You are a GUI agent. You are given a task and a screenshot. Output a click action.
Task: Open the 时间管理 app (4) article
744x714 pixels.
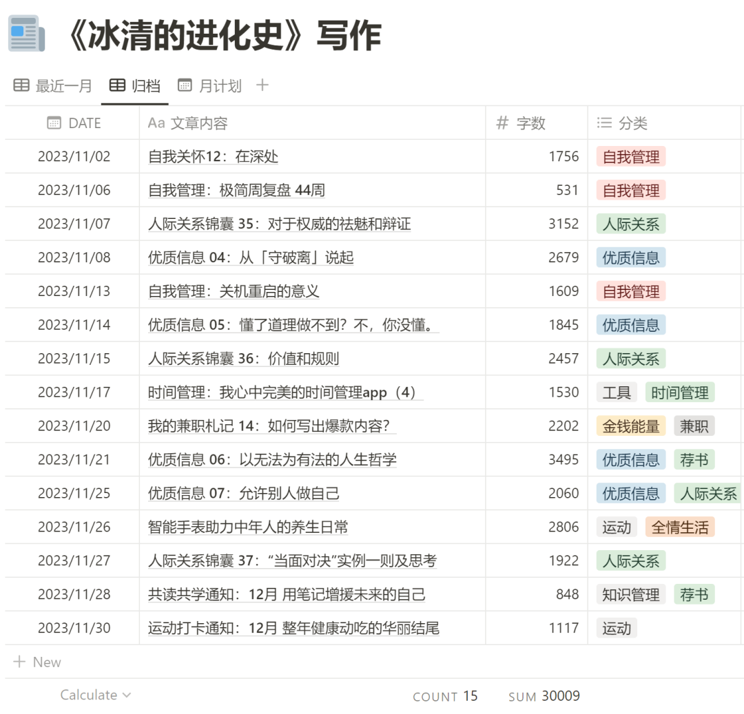(x=286, y=392)
